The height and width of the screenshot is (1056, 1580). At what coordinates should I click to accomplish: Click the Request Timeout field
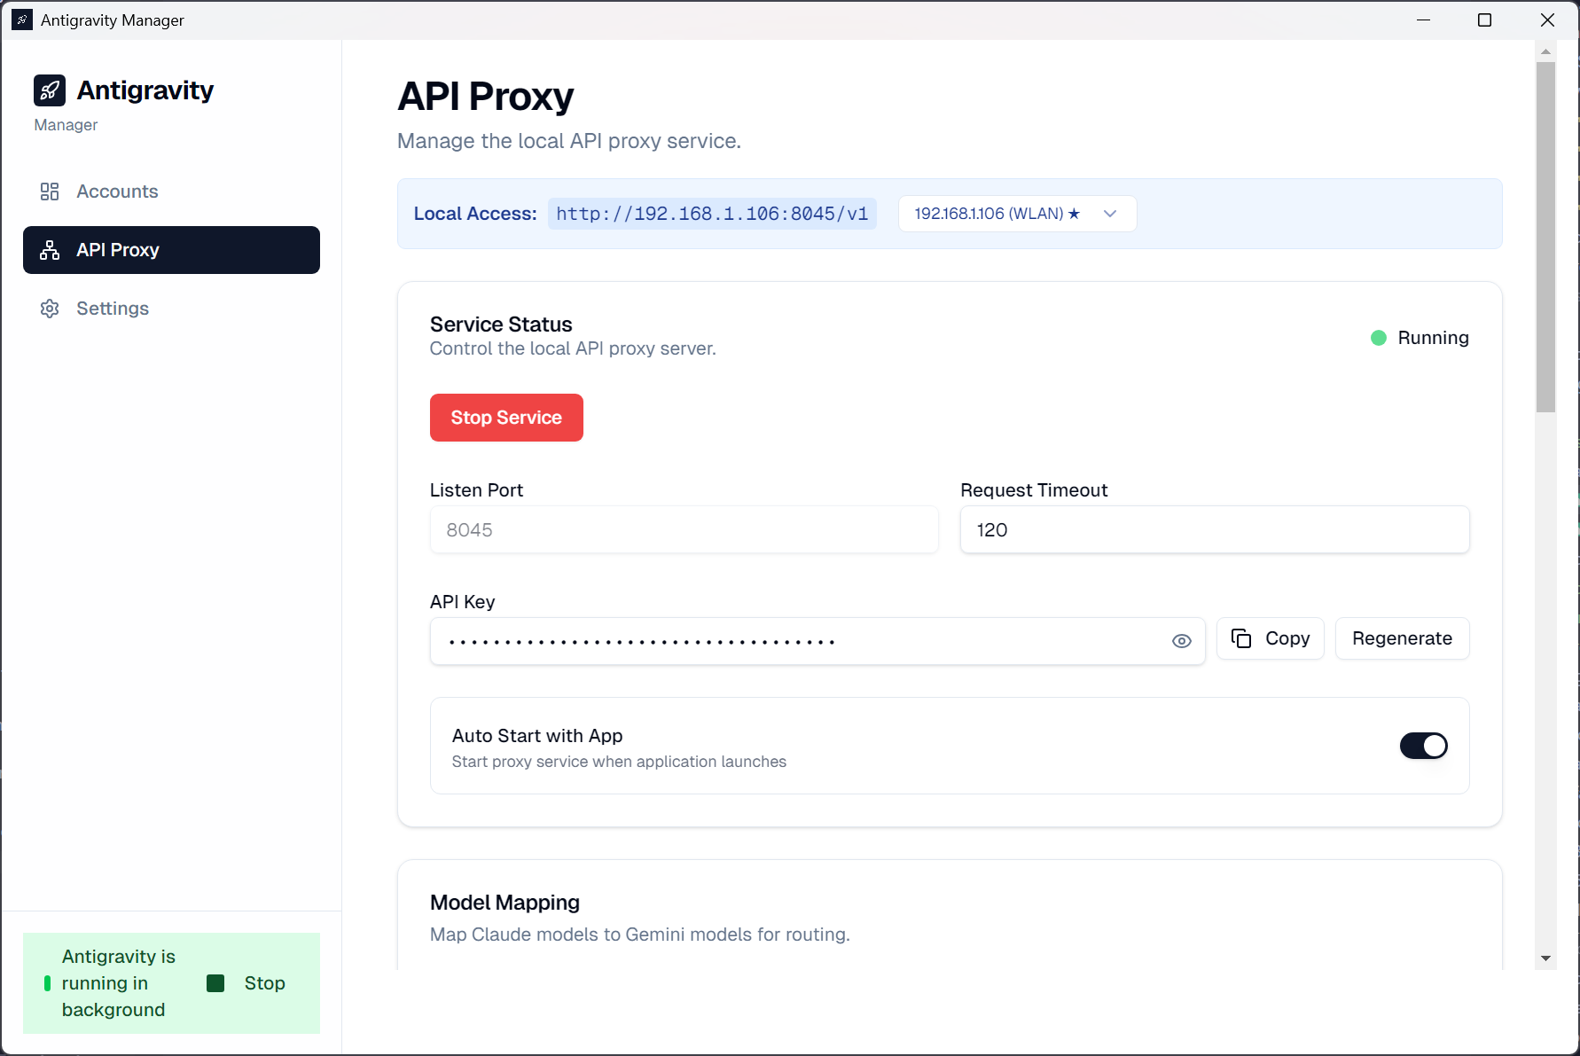(x=1213, y=529)
